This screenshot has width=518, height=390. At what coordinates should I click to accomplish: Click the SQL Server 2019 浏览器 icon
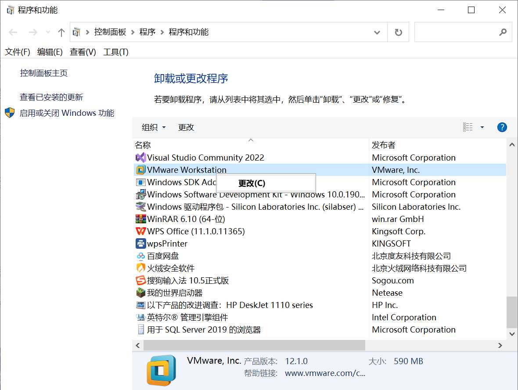[x=141, y=329]
